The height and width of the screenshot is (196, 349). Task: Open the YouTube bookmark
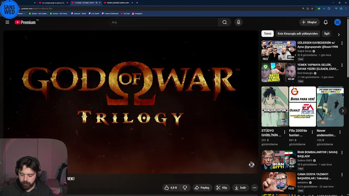125,13
